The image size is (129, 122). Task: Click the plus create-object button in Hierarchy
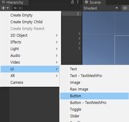[3, 8]
